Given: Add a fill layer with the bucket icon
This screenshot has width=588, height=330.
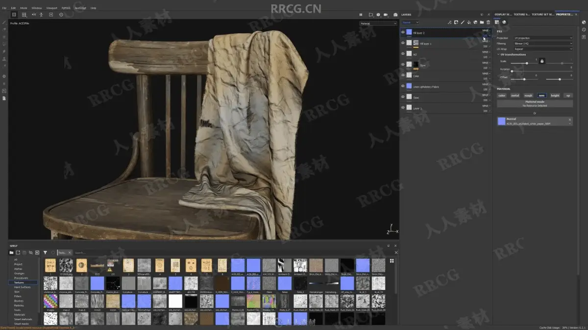Looking at the screenshot, I should [x=469, y=22].
